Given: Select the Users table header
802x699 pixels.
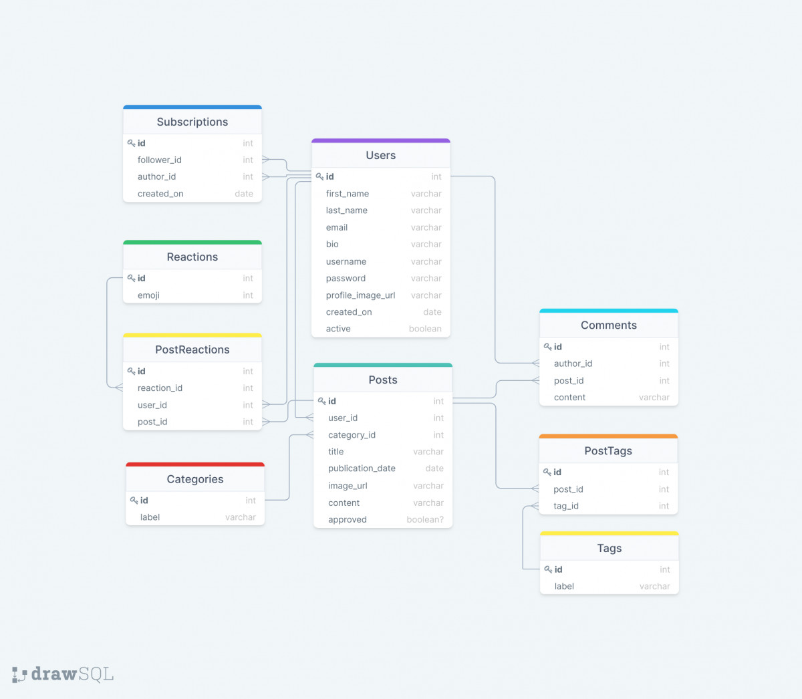Looking at the screenshot, I should (381, 155).
